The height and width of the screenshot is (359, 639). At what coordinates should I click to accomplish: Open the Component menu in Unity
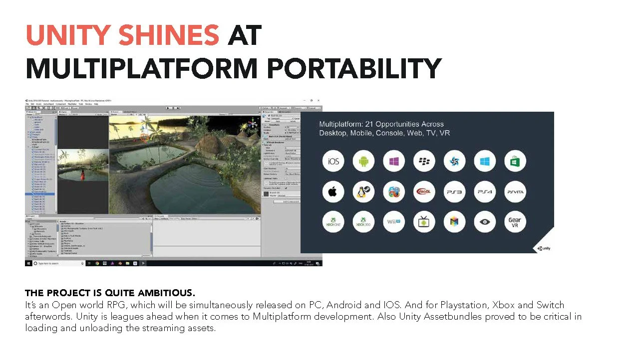[x=61, y=104]
